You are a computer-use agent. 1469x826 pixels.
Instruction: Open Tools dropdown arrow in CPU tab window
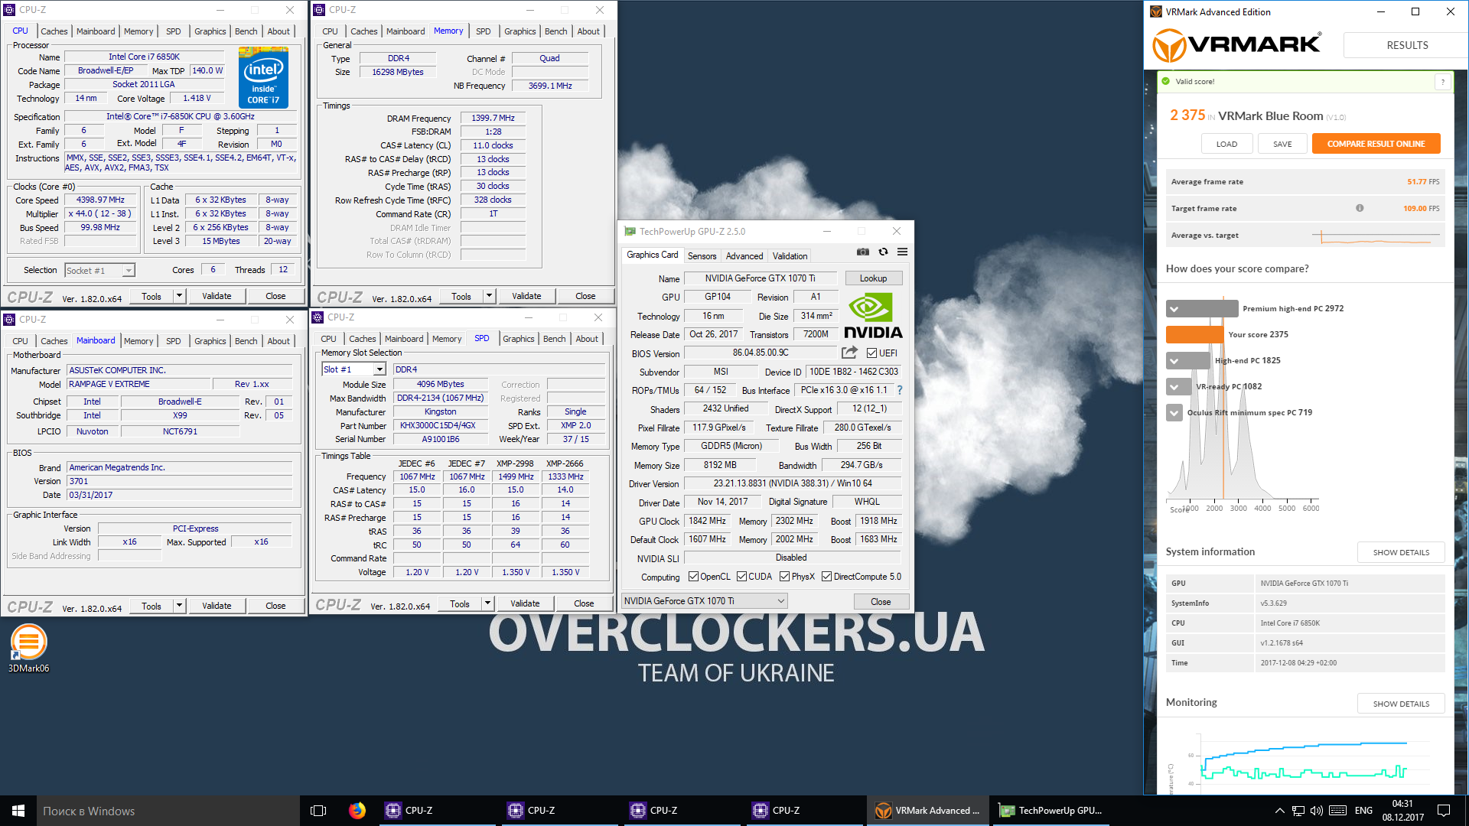click(x=179, y=296)
